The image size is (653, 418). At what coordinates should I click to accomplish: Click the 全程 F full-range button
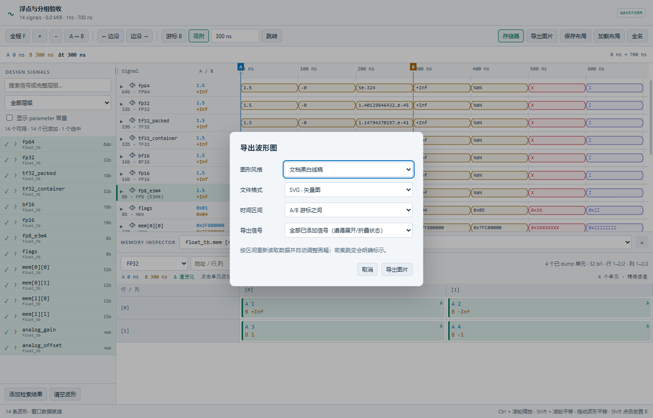click(18, 36)
